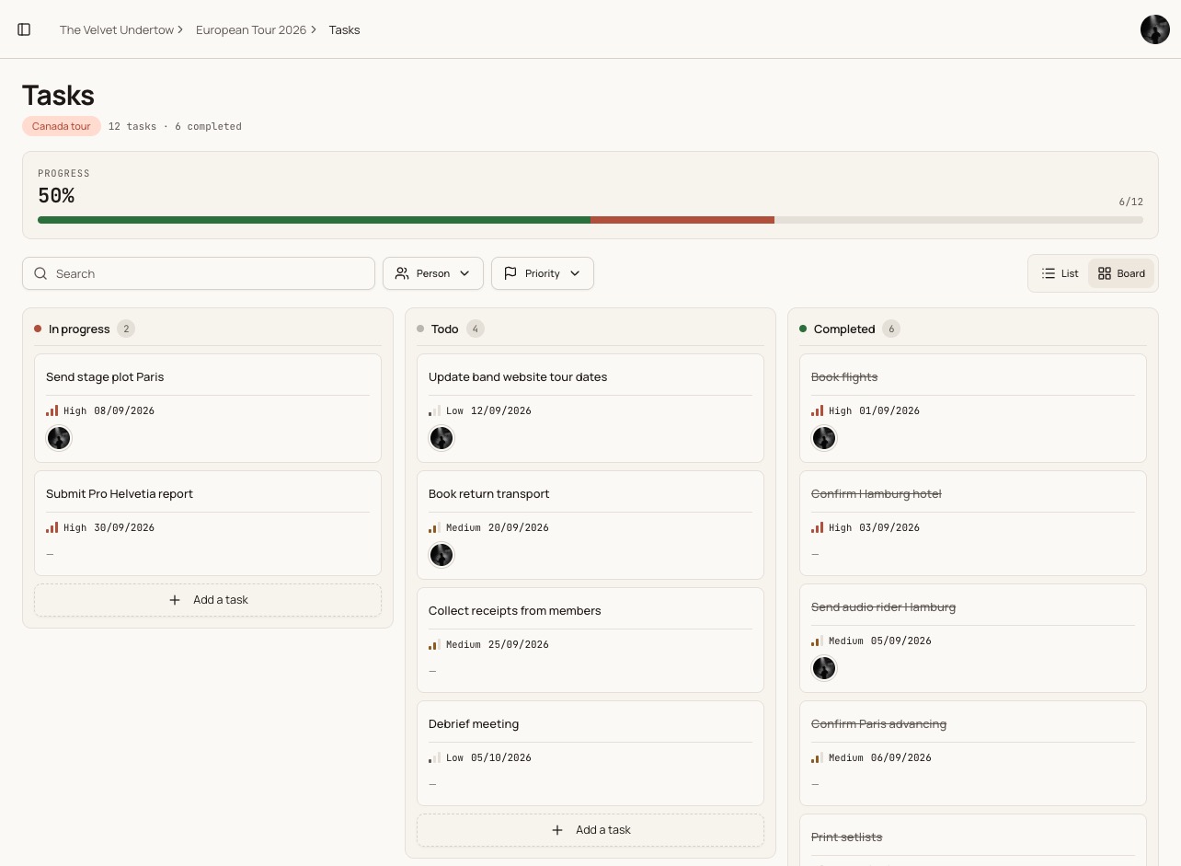Click the Tasks breadcrumb item
This screenshot has height=866, width=1181.
point(344,29)
